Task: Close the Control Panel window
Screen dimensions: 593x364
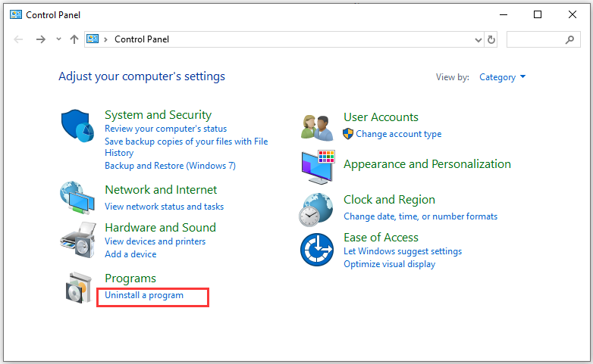Action: [x=573, y=14]
